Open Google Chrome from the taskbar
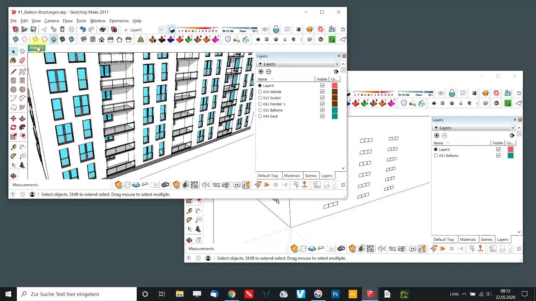 point(231,294)
